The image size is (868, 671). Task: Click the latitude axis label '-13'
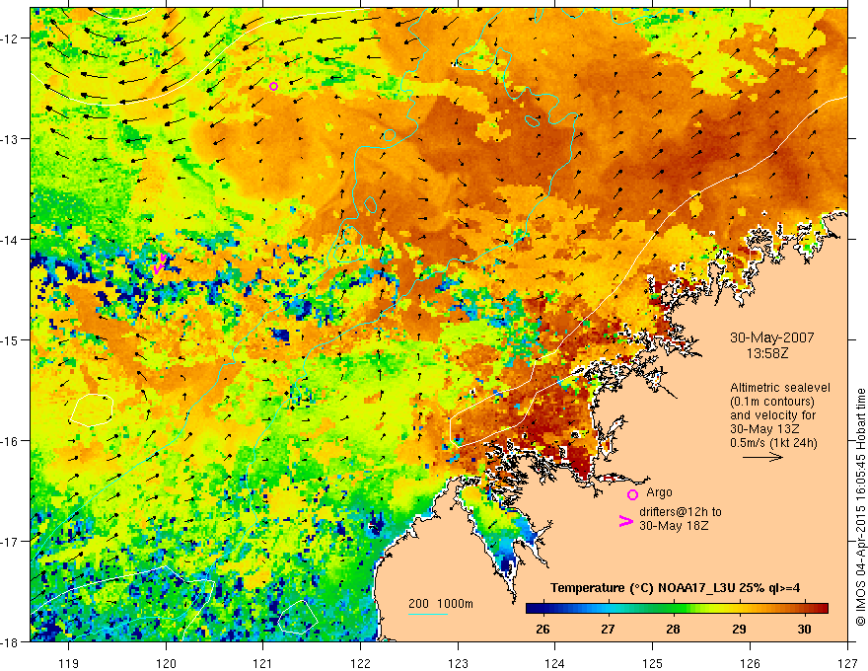point(10,139)
